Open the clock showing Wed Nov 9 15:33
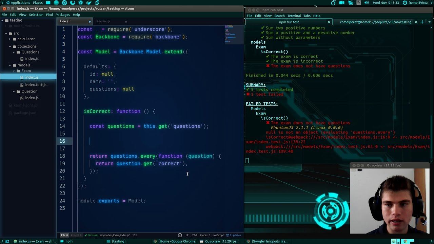The height and width of the screenshot is (244, 434). pyautogui.click(x=386, y=3)
